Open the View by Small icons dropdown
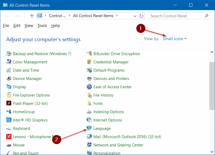 (175, 39)
